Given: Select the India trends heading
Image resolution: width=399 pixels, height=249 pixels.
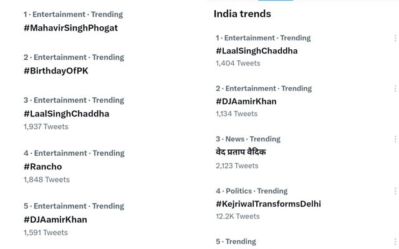Looking at the screenshot, I should pos(243,14).
